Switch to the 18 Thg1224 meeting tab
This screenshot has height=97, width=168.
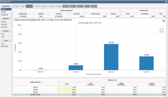(x=58, y=6)
